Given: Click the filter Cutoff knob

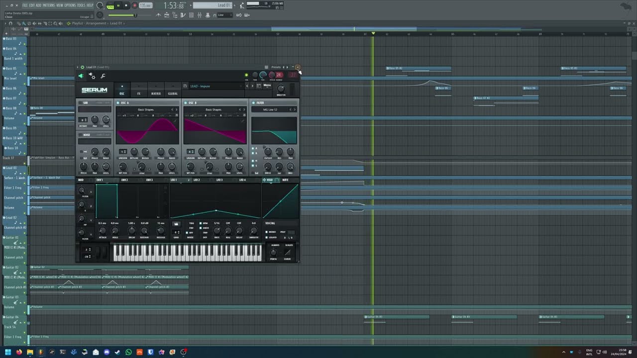Looking at the screenshot, I should coord(268,152).
